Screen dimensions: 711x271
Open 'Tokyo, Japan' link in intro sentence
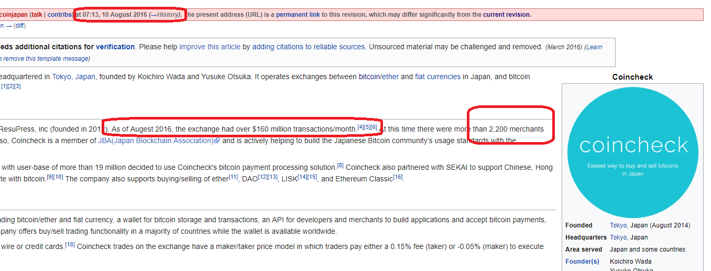(73, 77)
